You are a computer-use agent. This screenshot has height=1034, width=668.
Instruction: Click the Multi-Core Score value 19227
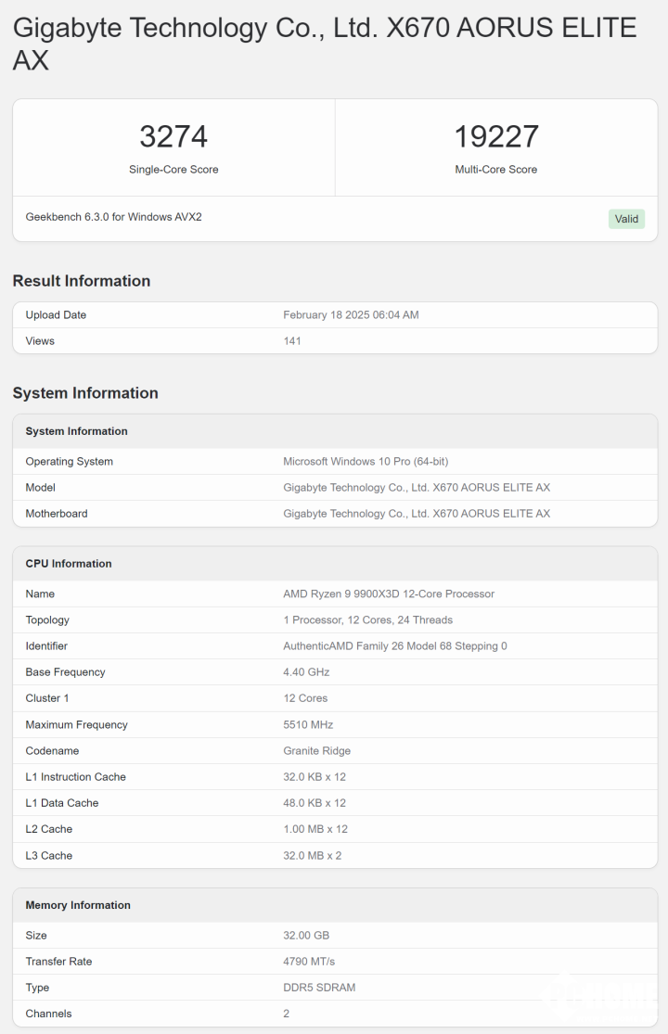coord(496,137)
